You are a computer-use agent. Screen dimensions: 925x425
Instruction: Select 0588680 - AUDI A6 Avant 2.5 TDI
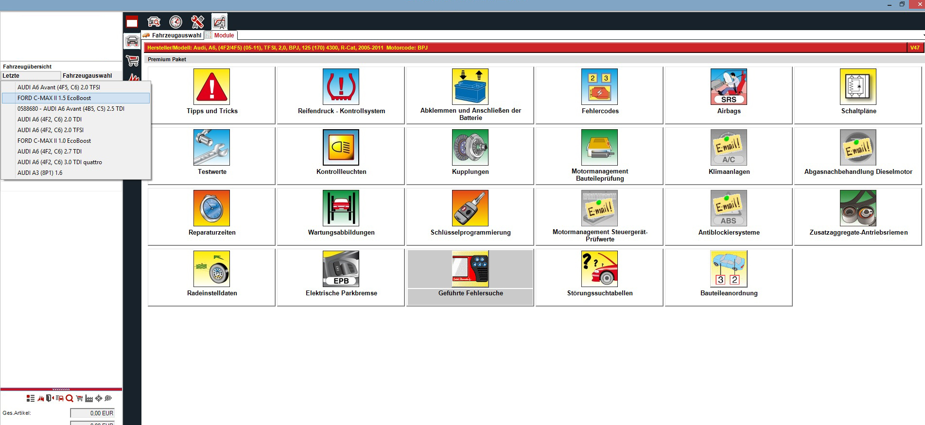click(76, 109)
